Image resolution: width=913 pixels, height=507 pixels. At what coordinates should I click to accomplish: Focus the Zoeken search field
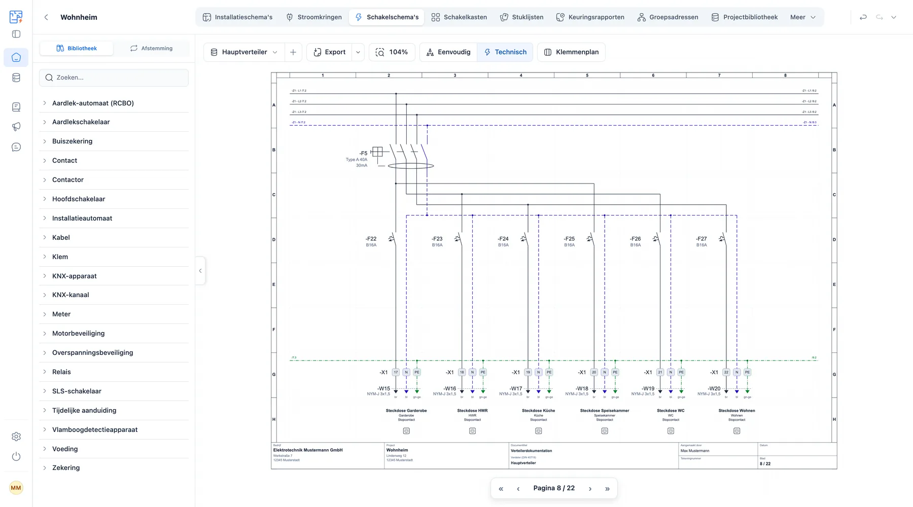click(114, 78)
